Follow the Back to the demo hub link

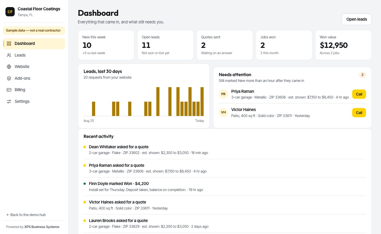[26, 215]
